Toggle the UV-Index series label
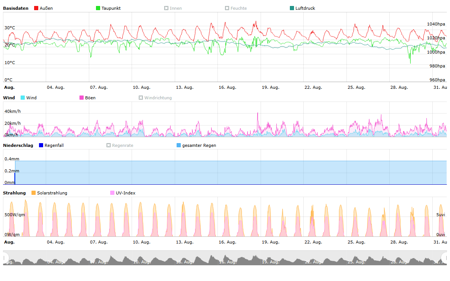The width and height of the screenshot is (450, 281). [125, 193]
